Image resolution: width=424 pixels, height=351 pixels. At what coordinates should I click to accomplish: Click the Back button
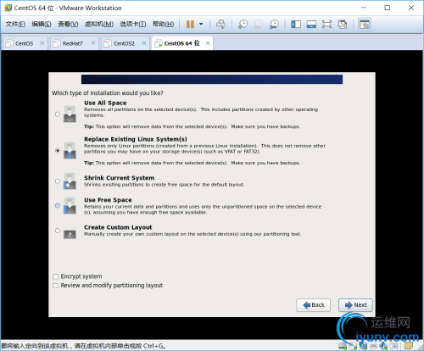[313, 305]
